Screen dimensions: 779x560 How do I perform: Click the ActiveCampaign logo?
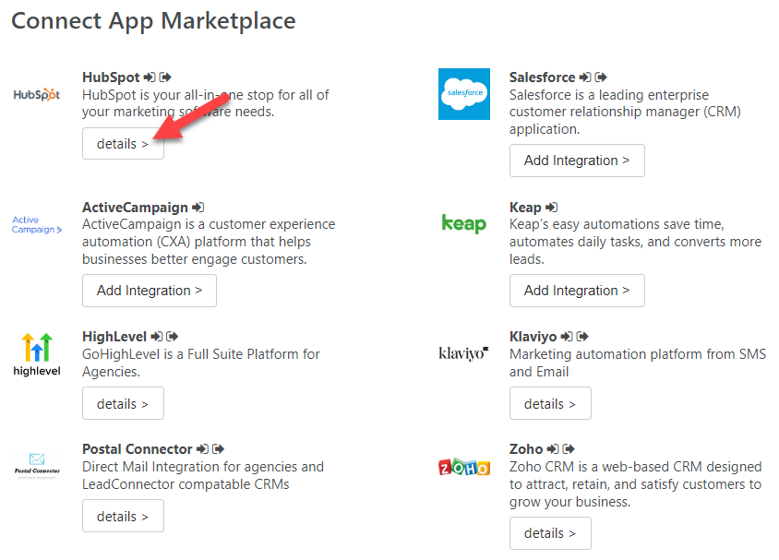(37, 224)
